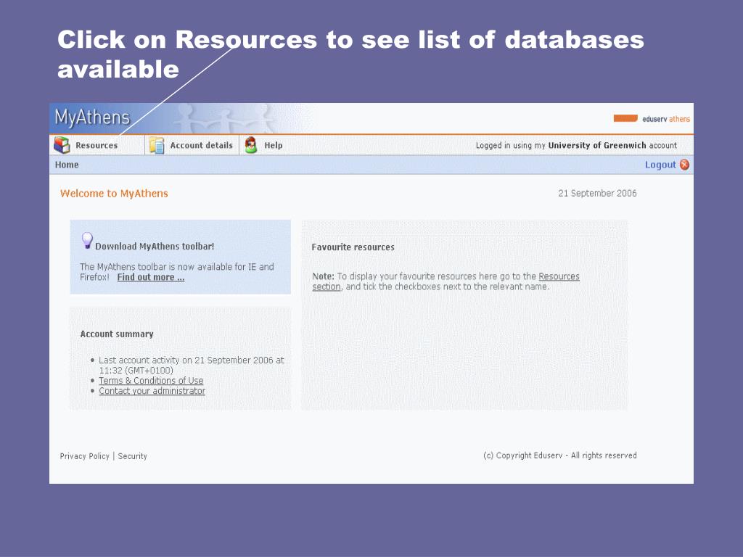The image size is (743, 557).
Task: Click the lightbulb icon beside Download toolbar
Action: point(87,241)
